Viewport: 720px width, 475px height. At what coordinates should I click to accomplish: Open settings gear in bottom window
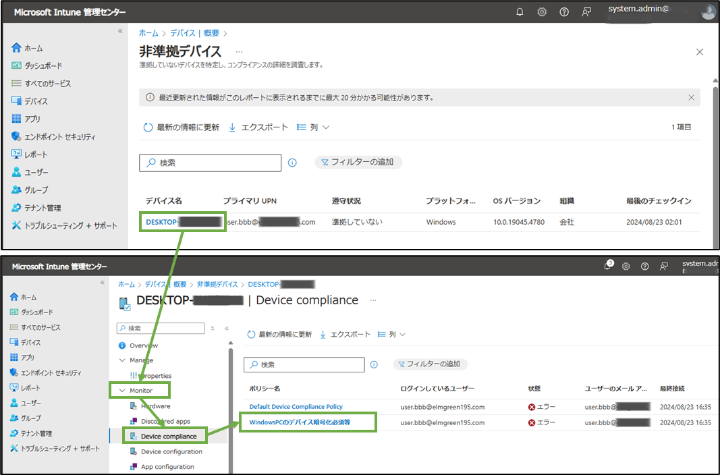pos(626,267)
